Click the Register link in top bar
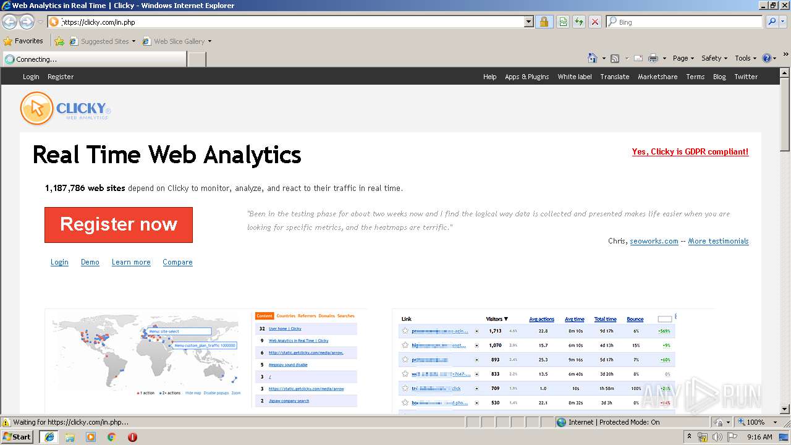This screenshot has height=445, width=791. click(61, 77)
